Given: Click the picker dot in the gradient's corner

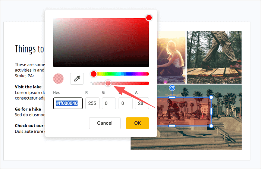Looking at the screenshot, I should coord(149,18).
